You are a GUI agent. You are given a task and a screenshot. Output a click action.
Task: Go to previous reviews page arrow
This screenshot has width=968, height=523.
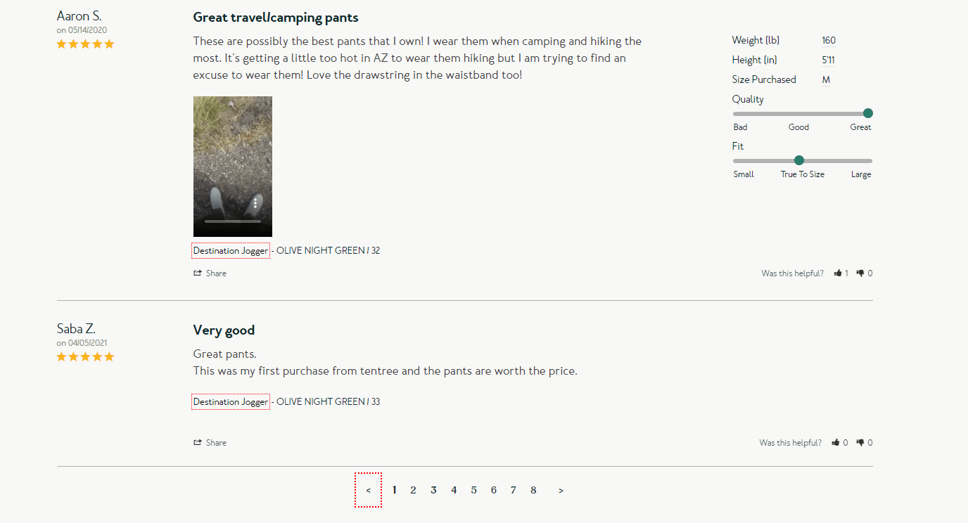369,490
